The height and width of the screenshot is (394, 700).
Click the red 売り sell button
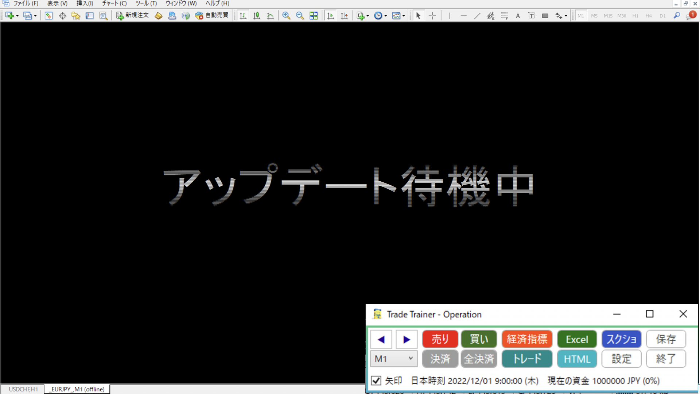tap(440, 339)
